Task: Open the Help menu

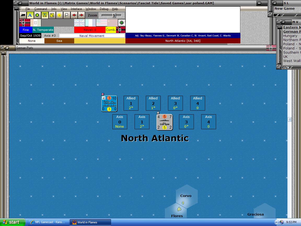Action: 115,9
